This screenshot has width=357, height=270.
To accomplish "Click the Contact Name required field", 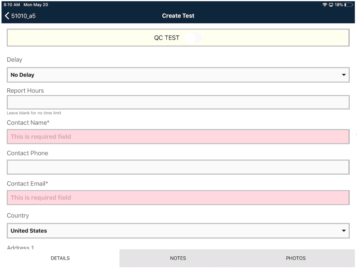I will (x=178, y=137).
